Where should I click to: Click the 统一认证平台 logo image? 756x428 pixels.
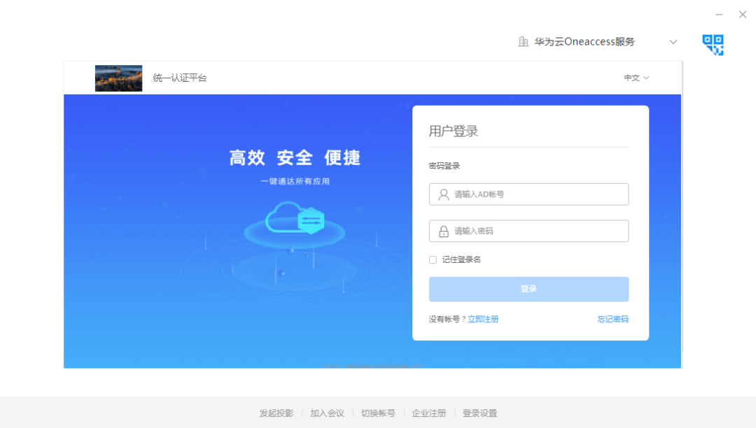pyautogui.click(x=118, y=78)
